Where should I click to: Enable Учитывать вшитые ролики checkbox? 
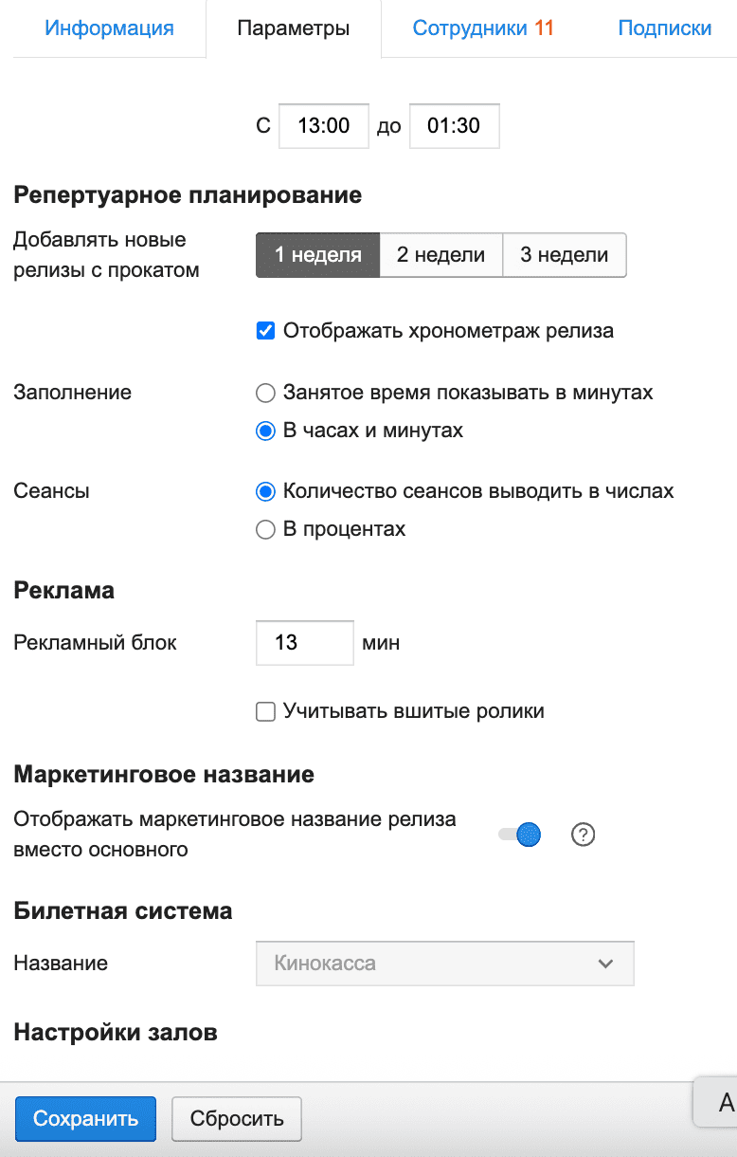click(266, 711)
